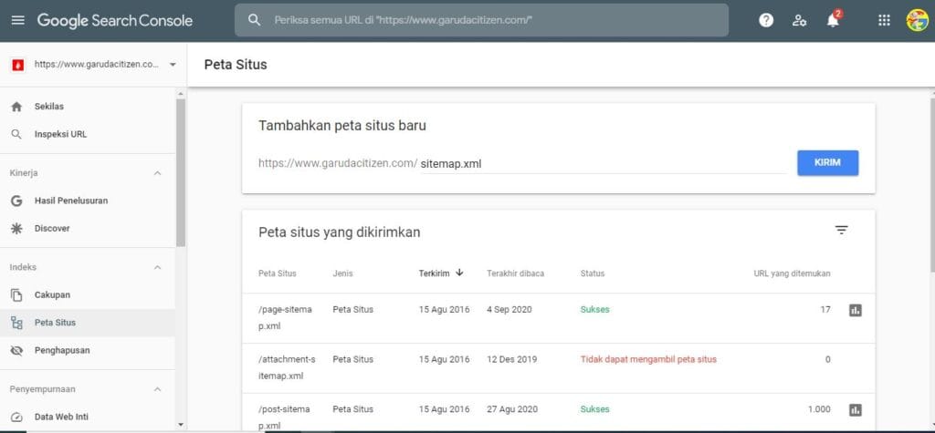Open the filter icon for submitted sitemaps

841,230
